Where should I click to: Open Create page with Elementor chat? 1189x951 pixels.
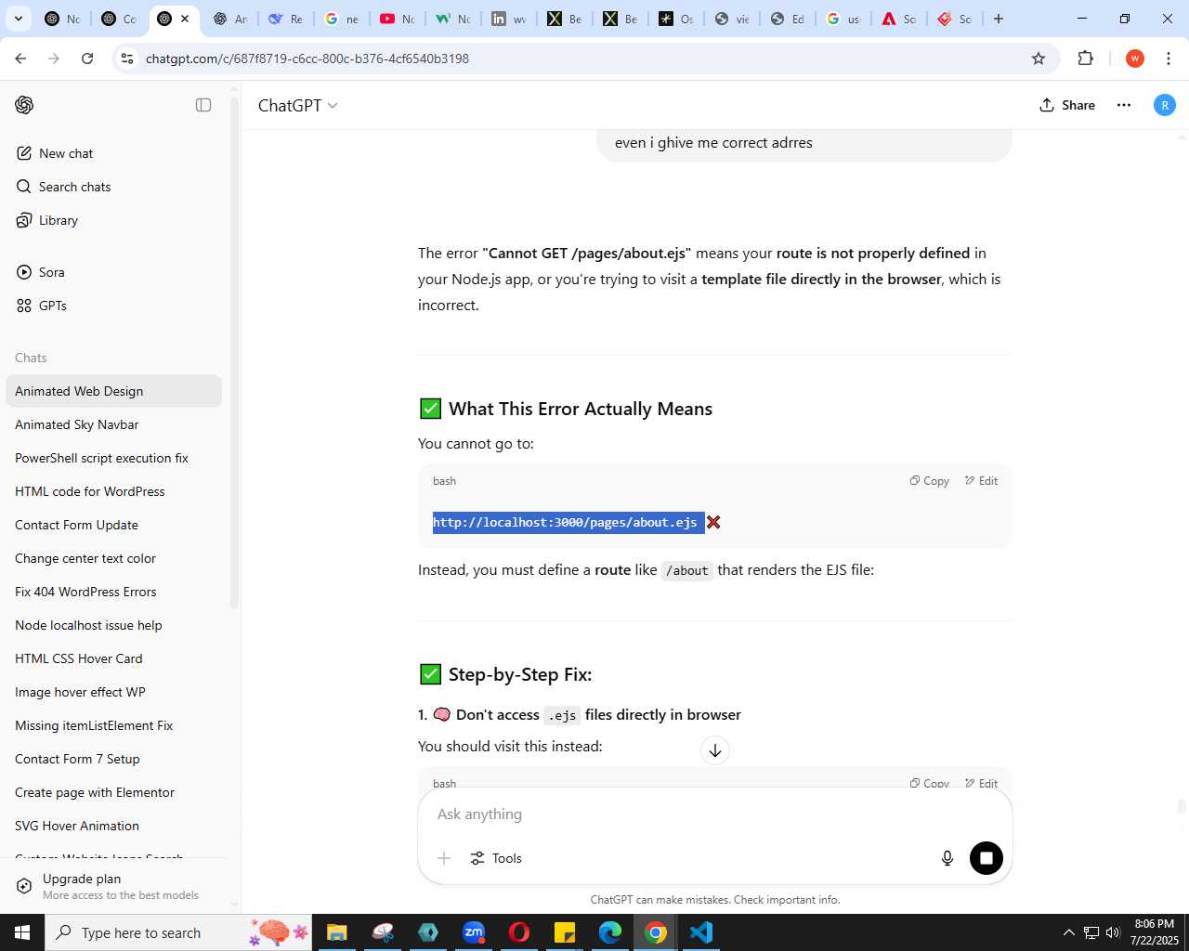click(x=113, y=792)
